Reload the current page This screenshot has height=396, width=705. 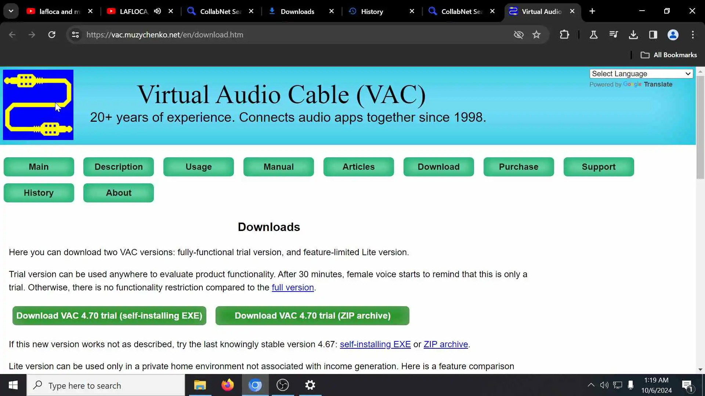coord(52,35)
